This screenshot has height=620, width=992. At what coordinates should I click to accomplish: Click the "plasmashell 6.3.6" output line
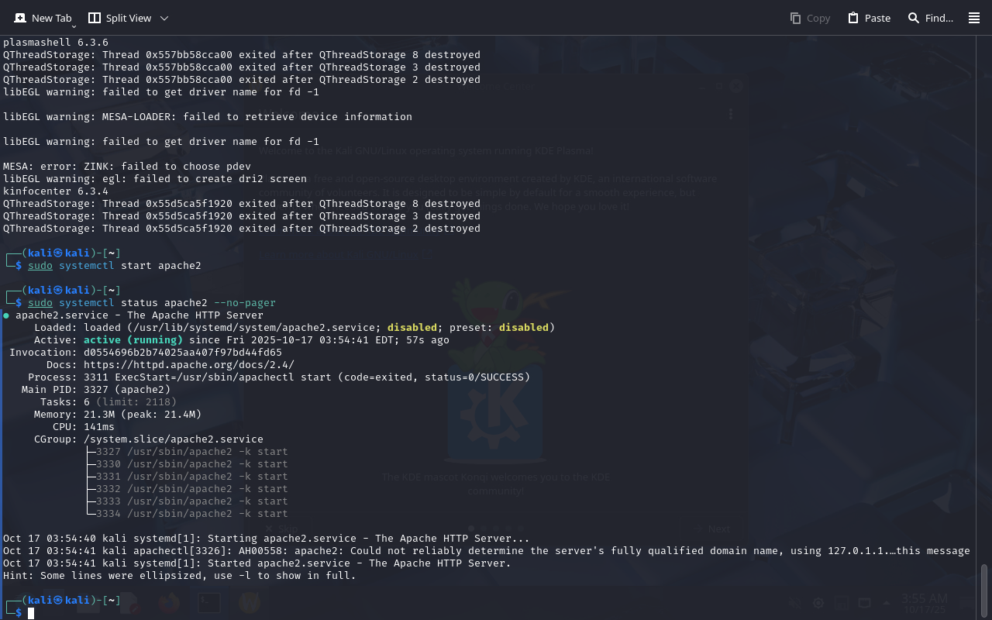pos(55,43)
